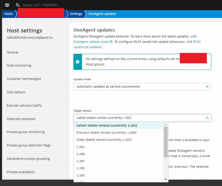This screenshot has height=186, width=222.
Task: Select version 1.299 from the list
Action: click(x=119, y=154)
